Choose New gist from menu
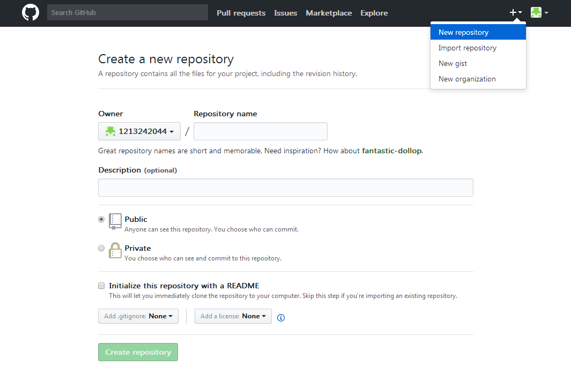Image resolution: width=571 pixels, height=366 pixels. [x=478, y=63]
